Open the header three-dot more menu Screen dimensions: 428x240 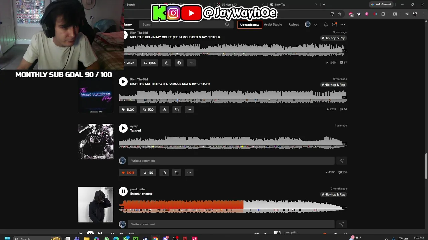click(x=343, y=24)
